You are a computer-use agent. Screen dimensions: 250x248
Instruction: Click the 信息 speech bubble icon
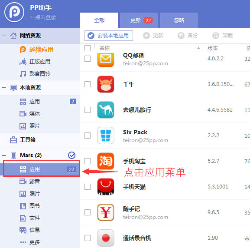pos(23,231)
